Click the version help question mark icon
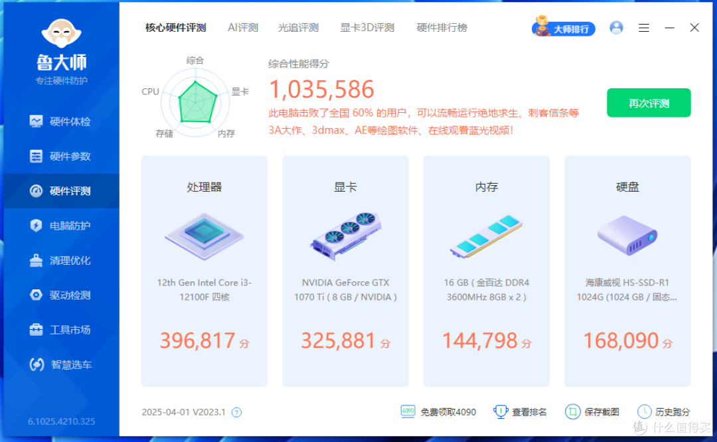The image size is (717, 442). point(236,412)
